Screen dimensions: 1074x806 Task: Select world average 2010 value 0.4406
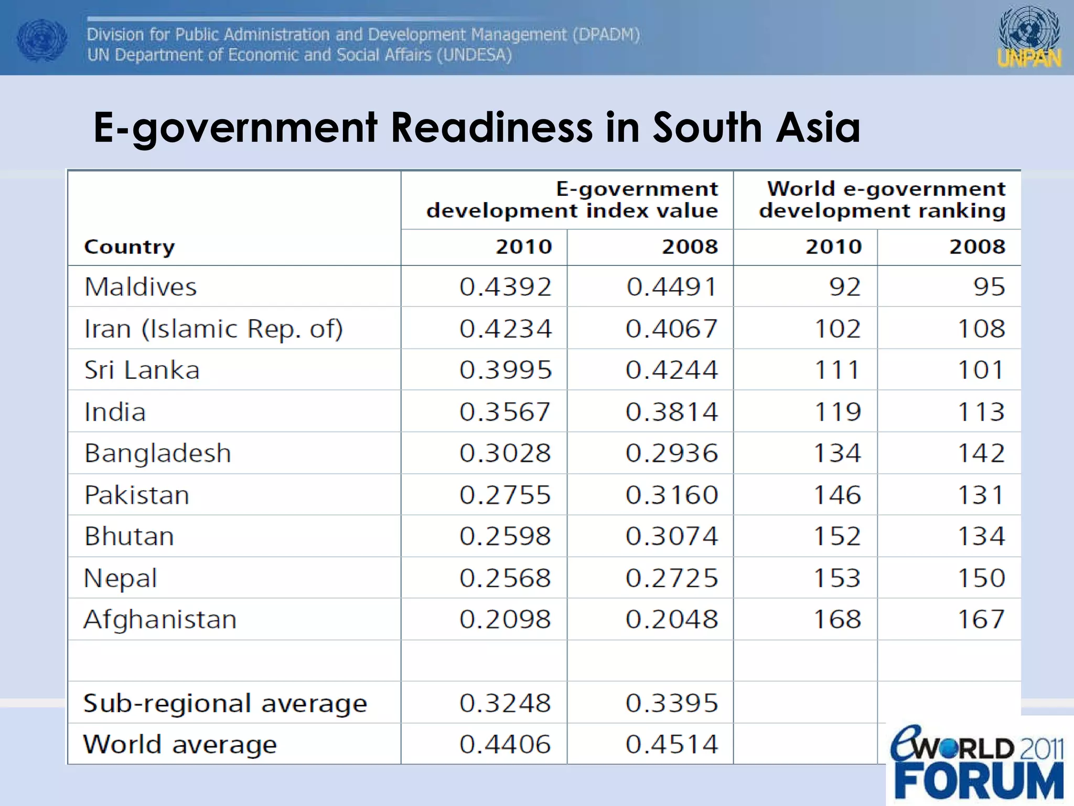(x=506, y=745)
